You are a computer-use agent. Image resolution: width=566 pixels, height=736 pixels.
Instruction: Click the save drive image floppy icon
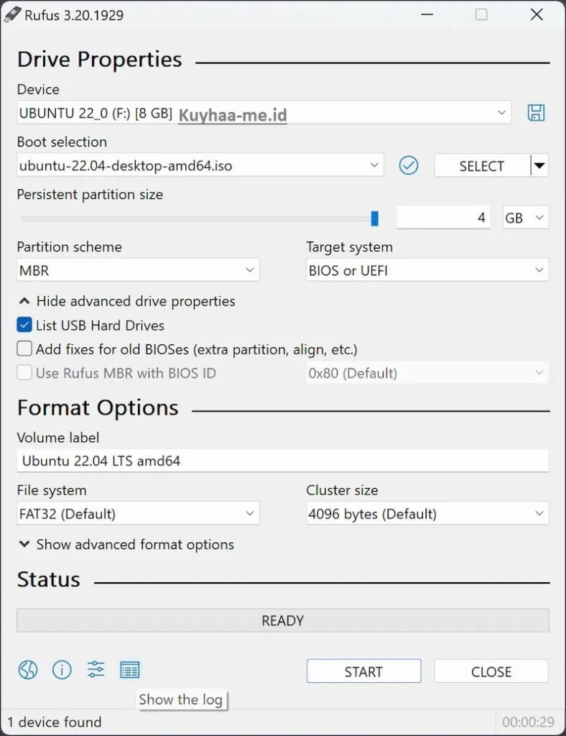click(536, 113)
